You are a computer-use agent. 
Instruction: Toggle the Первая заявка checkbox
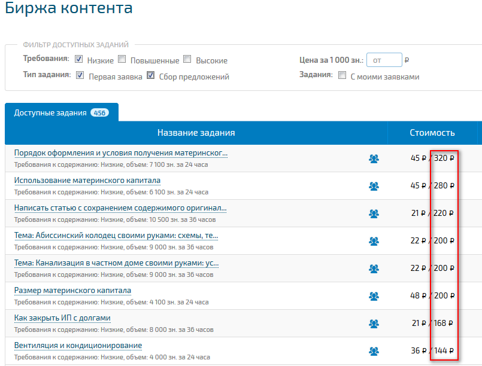pyautogui.click(x=80, y=75)
